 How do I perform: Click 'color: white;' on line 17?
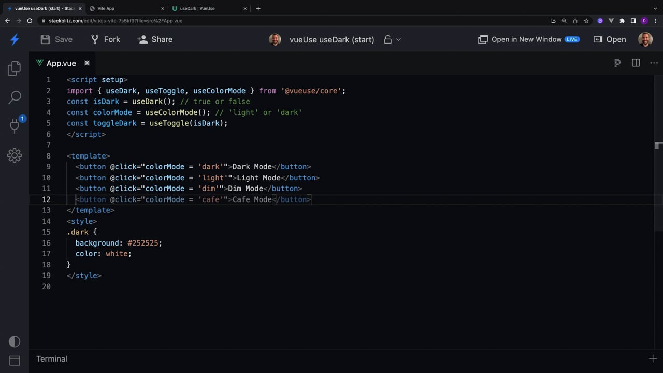click(104, 254)
